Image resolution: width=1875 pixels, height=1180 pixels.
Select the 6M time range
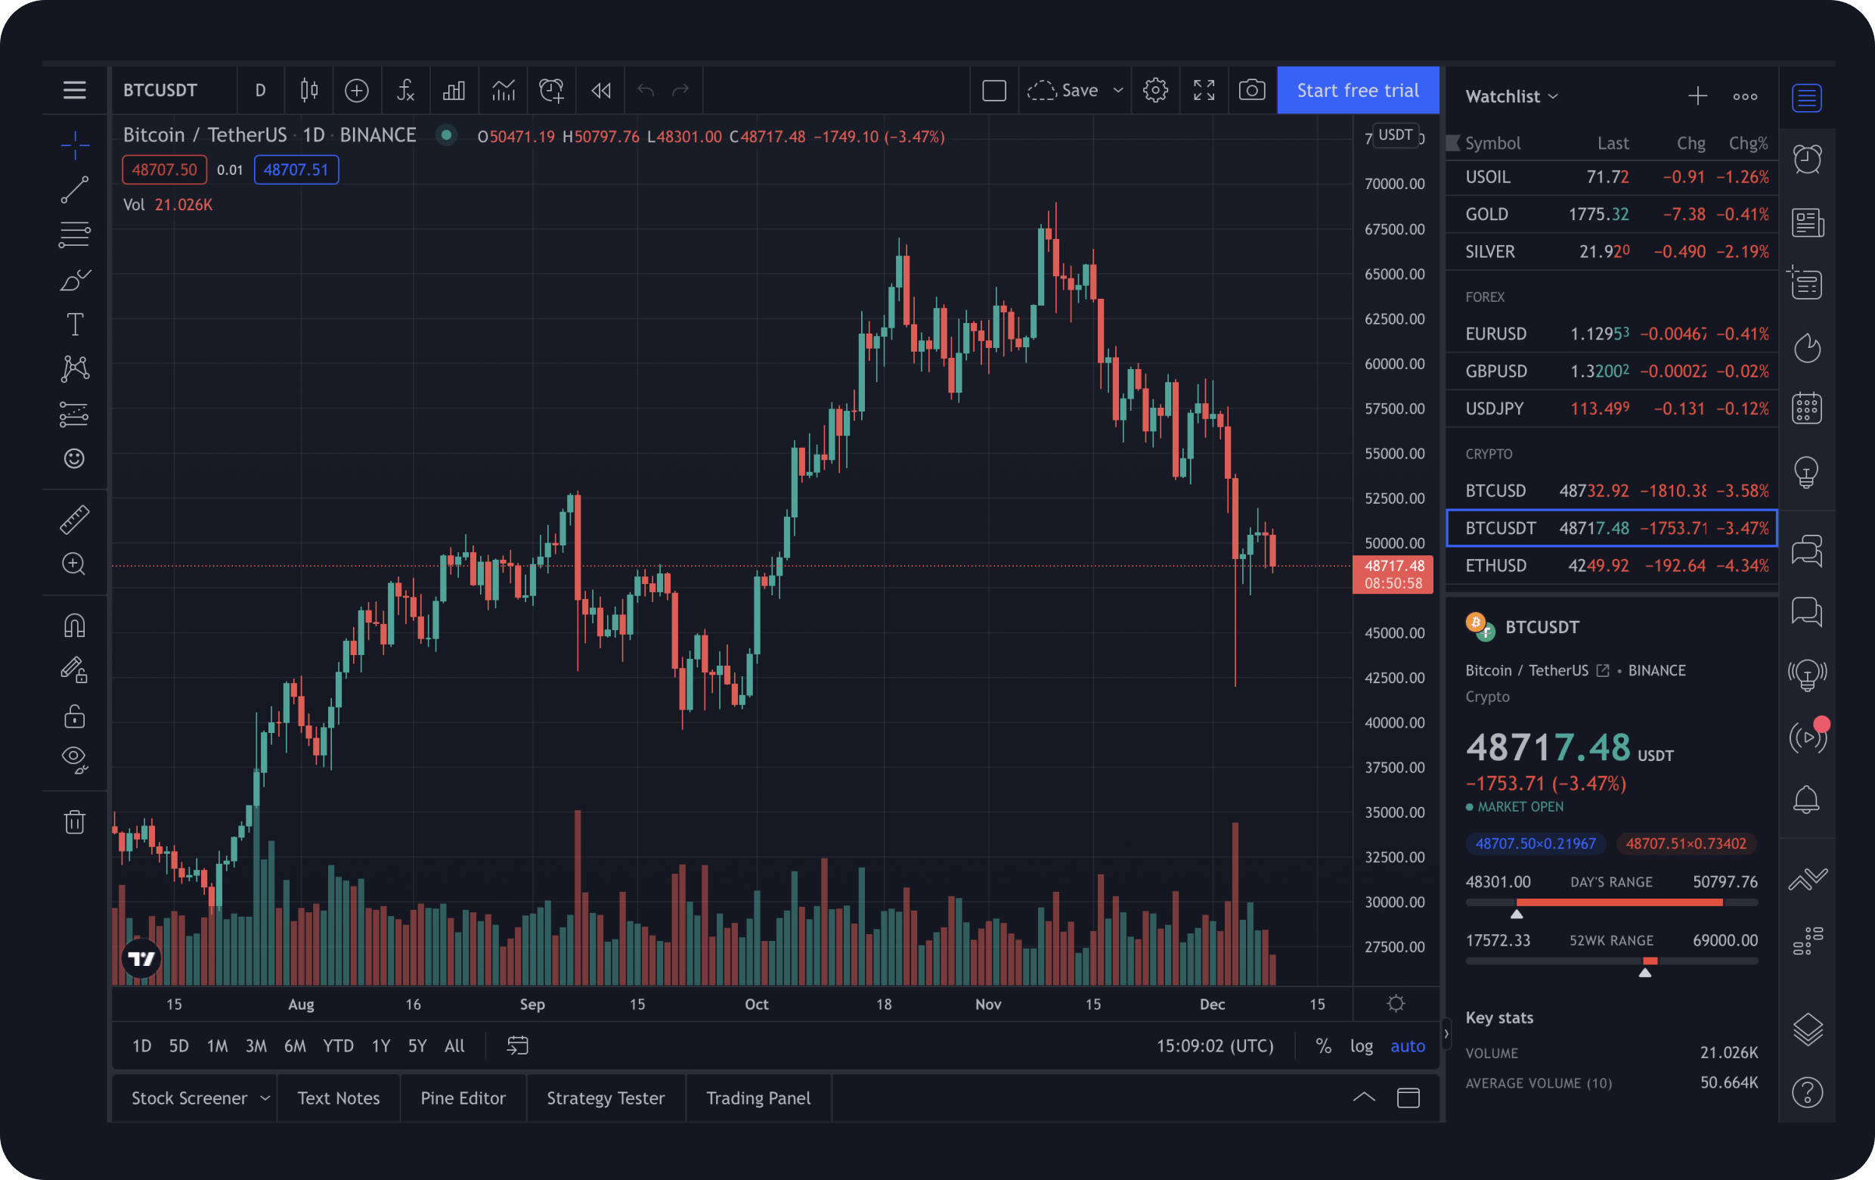click(295, 1046)
